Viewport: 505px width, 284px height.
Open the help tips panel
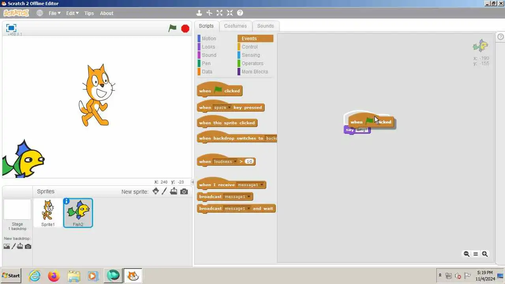tap(501, 37)
